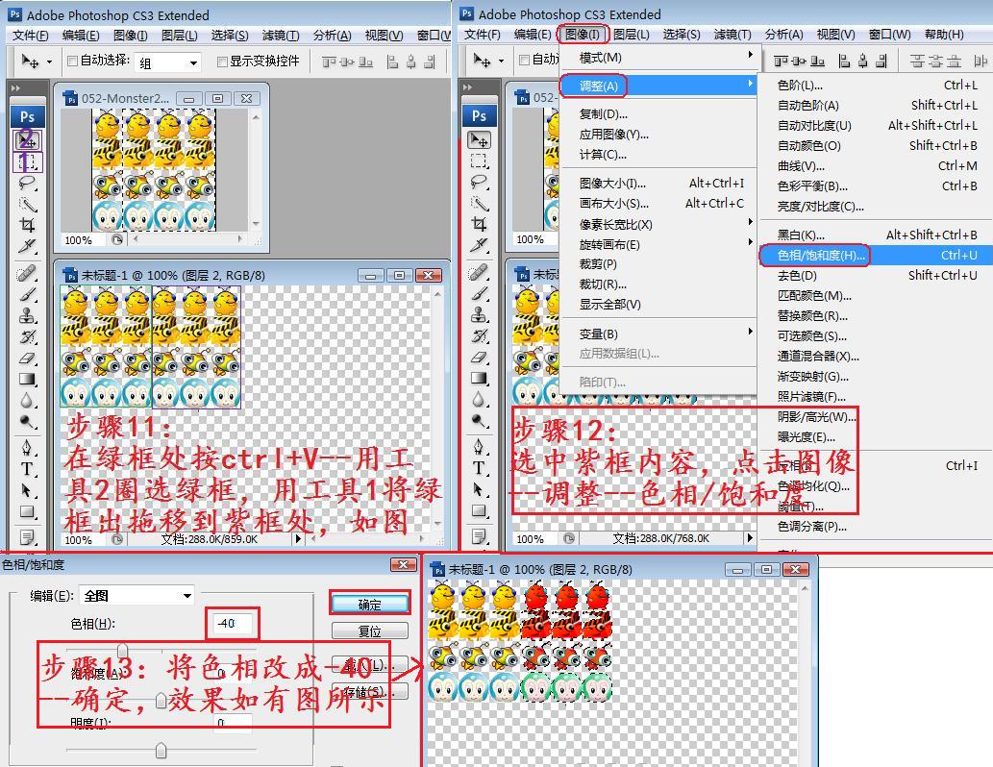The image size is (993, 767).
Task: Expand 像素长宽比(X) submenu
Action: click(658, 224)
